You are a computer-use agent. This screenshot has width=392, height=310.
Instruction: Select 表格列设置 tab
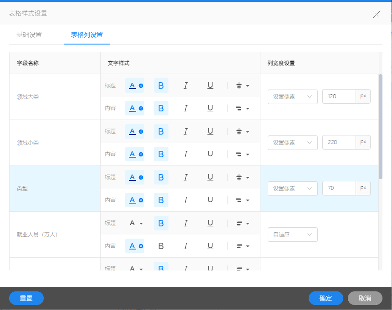tap(87, 35)
